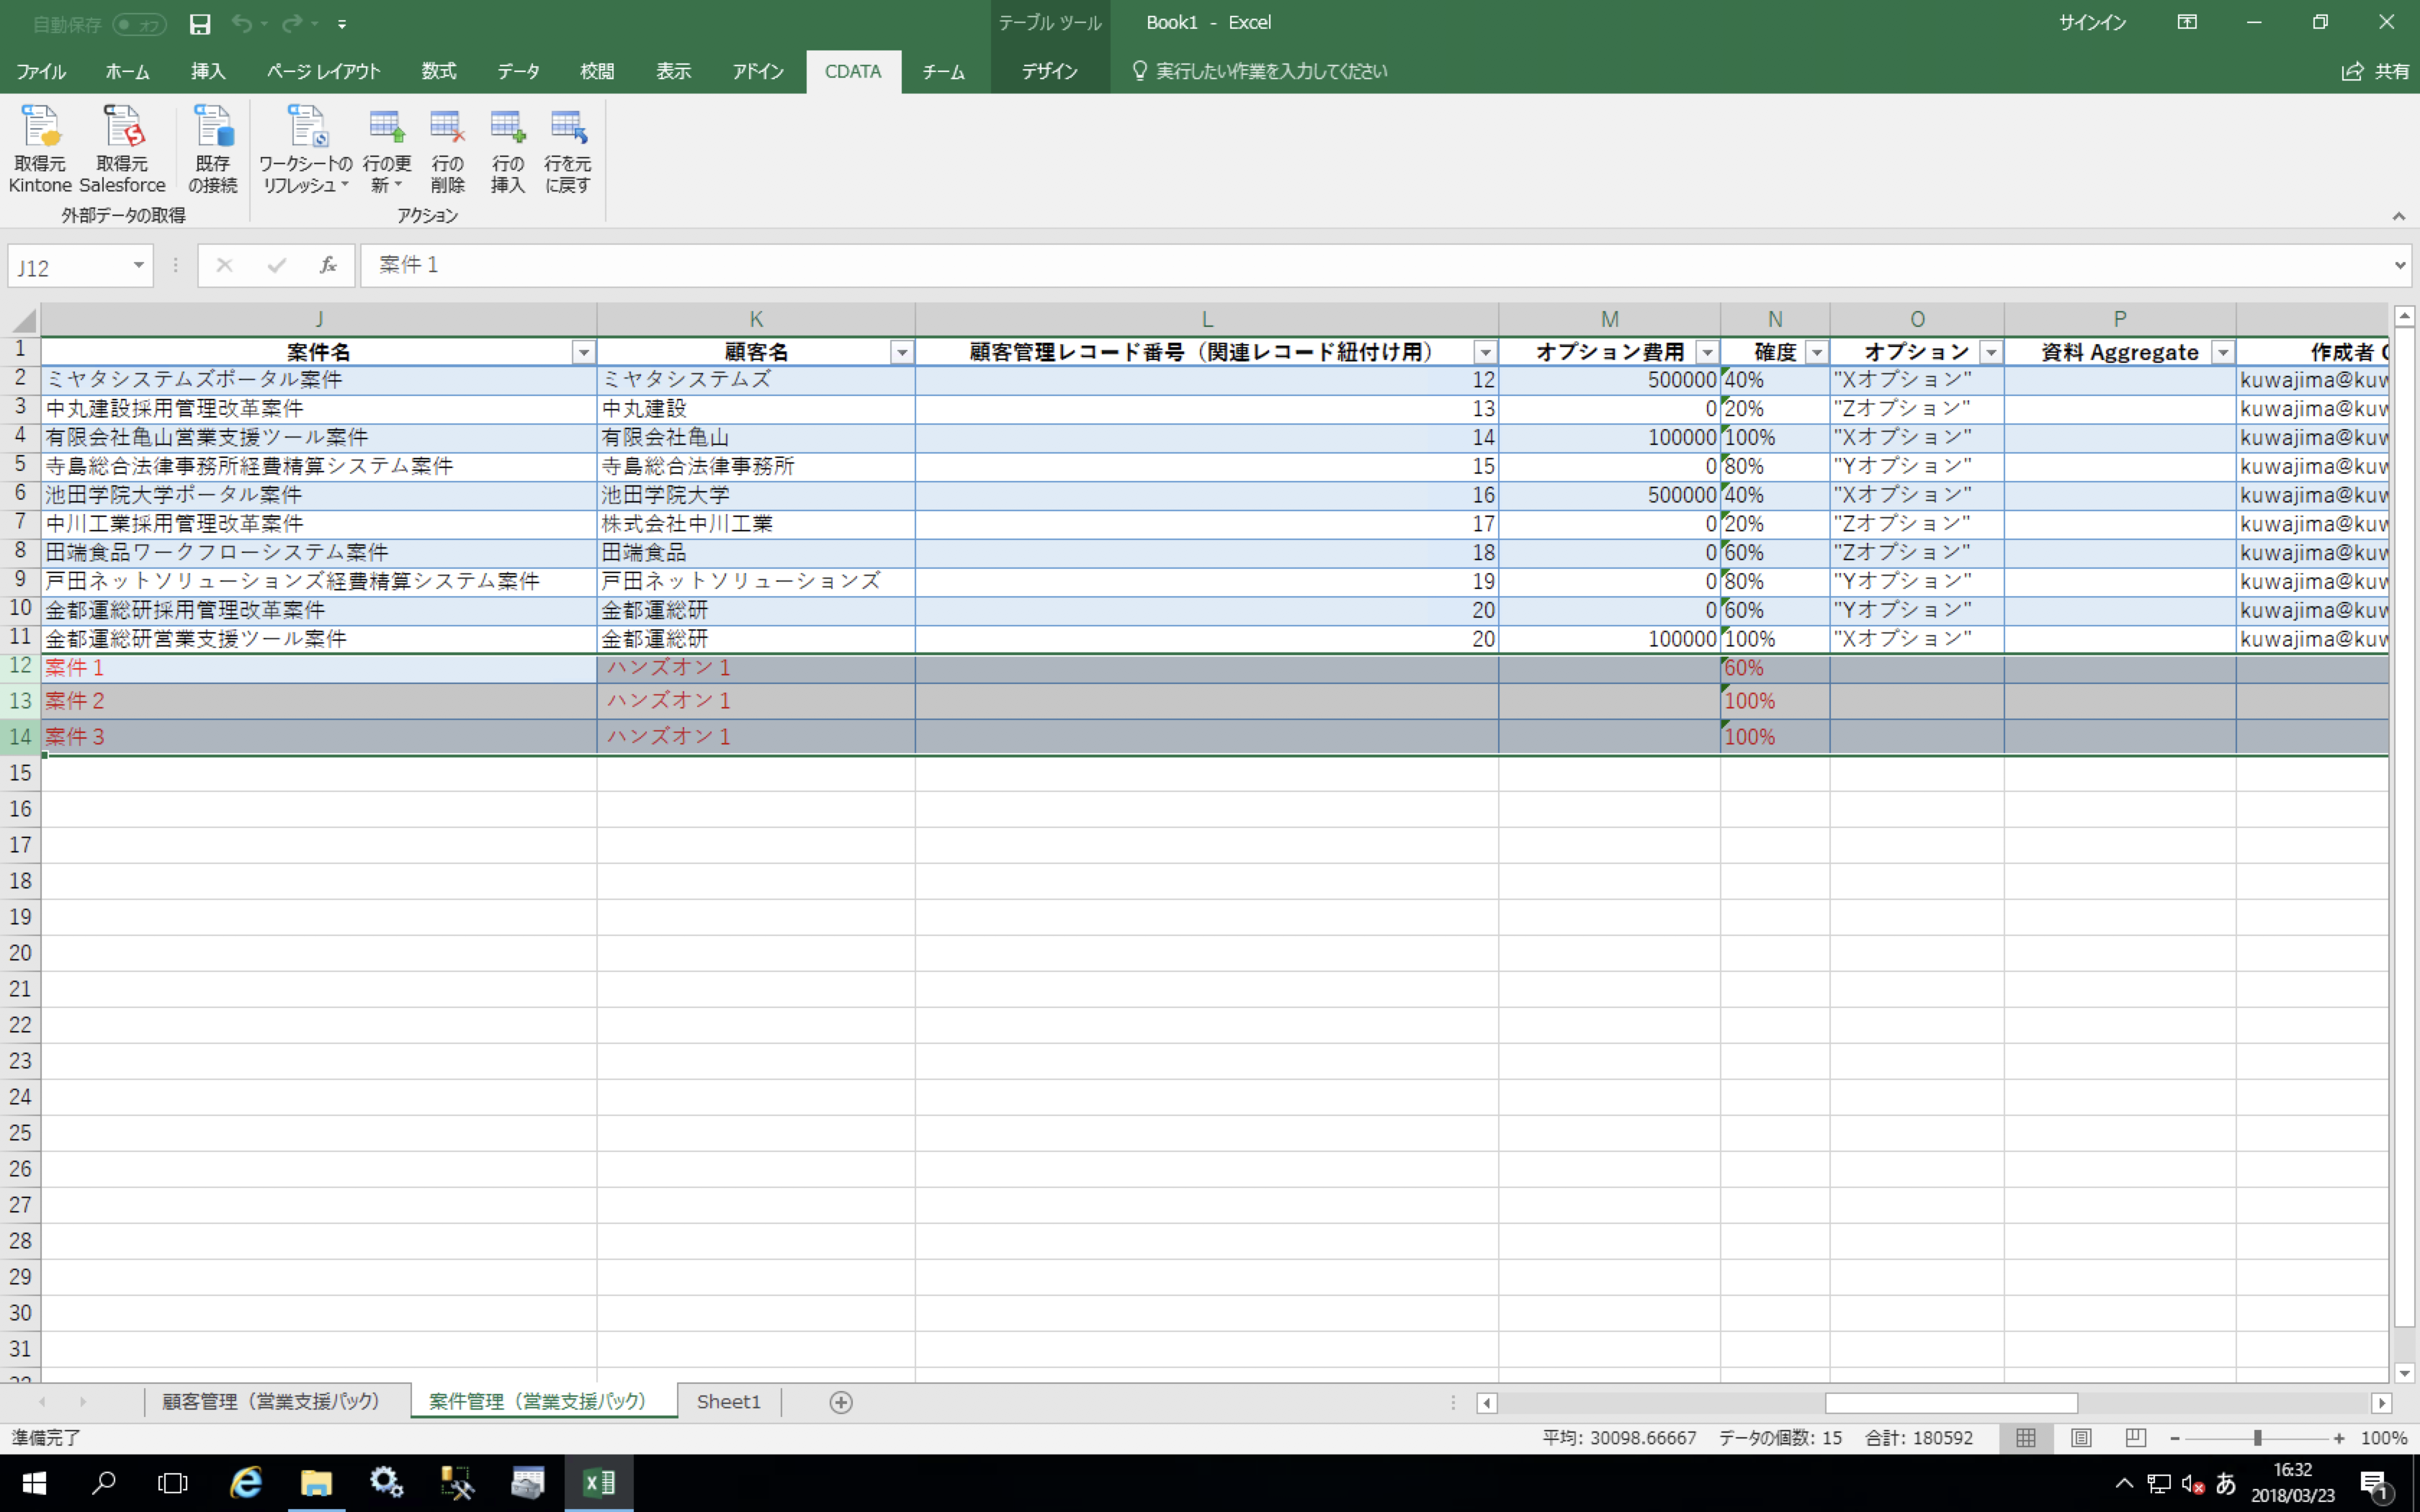Open the filter dropdown on 案件名 column

[x=583, y=351]
